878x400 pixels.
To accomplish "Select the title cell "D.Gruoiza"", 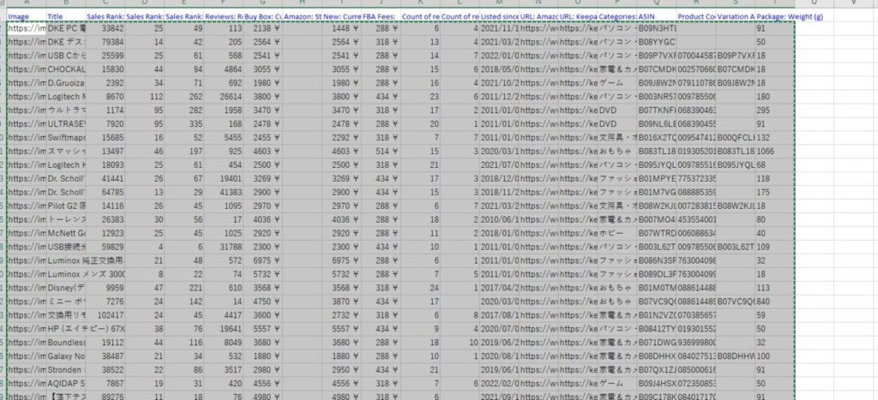I will (65, 83).
